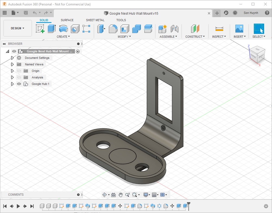Screen dimensions: 272x213
Task: Open the Joint tool in Assemble
Action: coord(174,28)
